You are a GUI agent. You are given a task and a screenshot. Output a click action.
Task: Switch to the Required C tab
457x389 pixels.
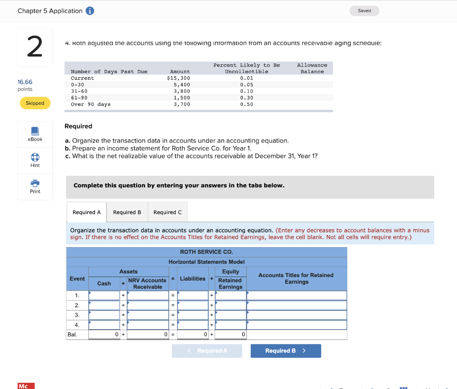point(167,211)
